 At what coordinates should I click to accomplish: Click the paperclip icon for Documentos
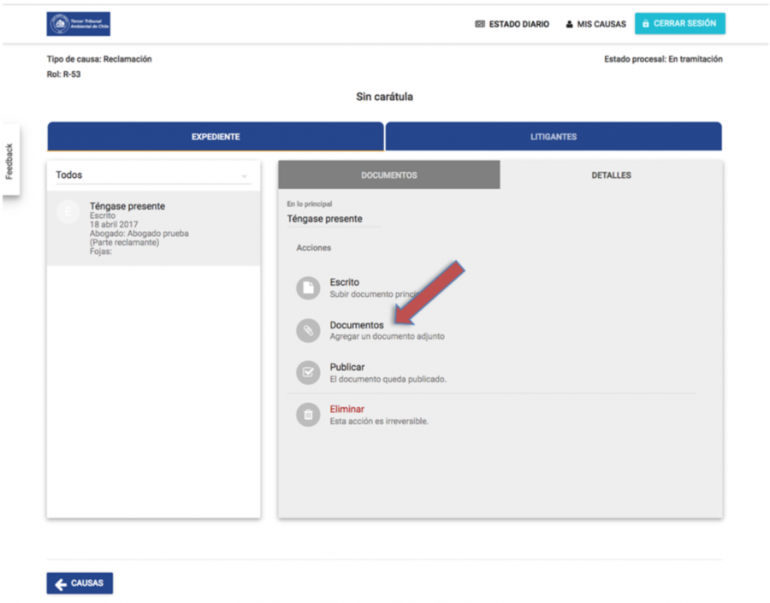[308, 330]
